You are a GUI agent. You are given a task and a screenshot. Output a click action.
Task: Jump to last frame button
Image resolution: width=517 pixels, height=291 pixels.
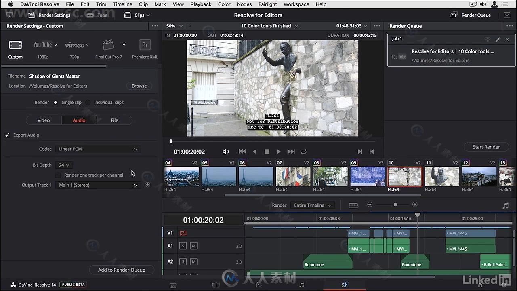291,152
